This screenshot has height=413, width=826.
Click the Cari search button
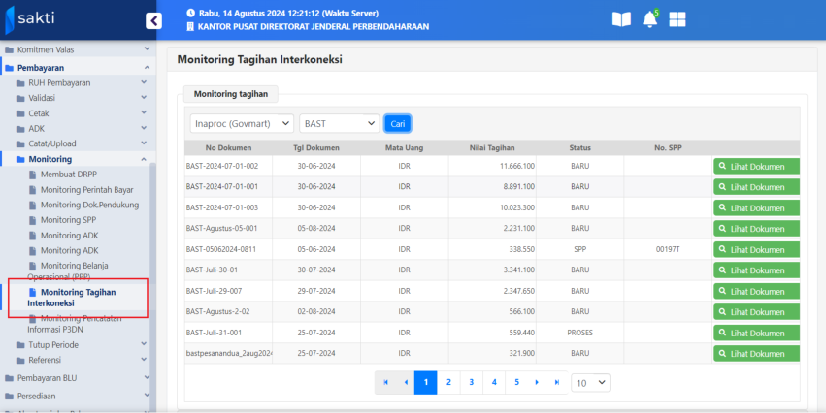[397, 123]
